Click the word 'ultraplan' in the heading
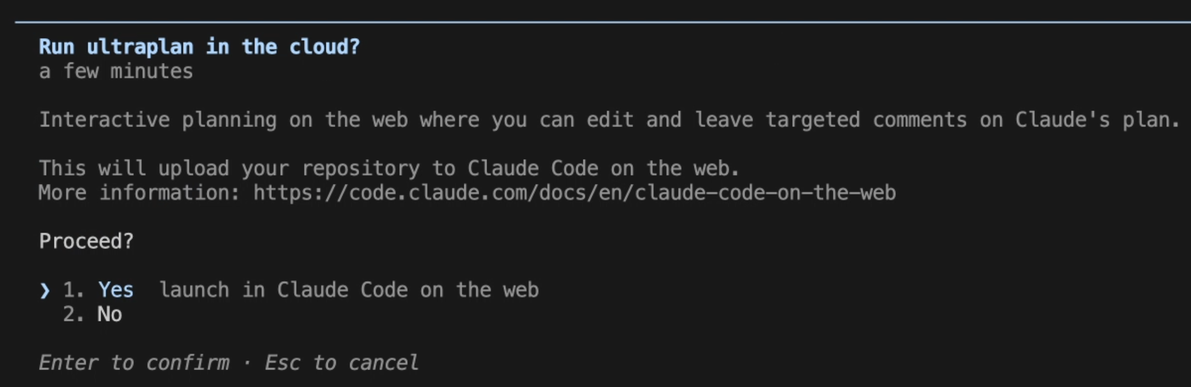This screenshot has height=387, width=1191. (x=140, y=47)
